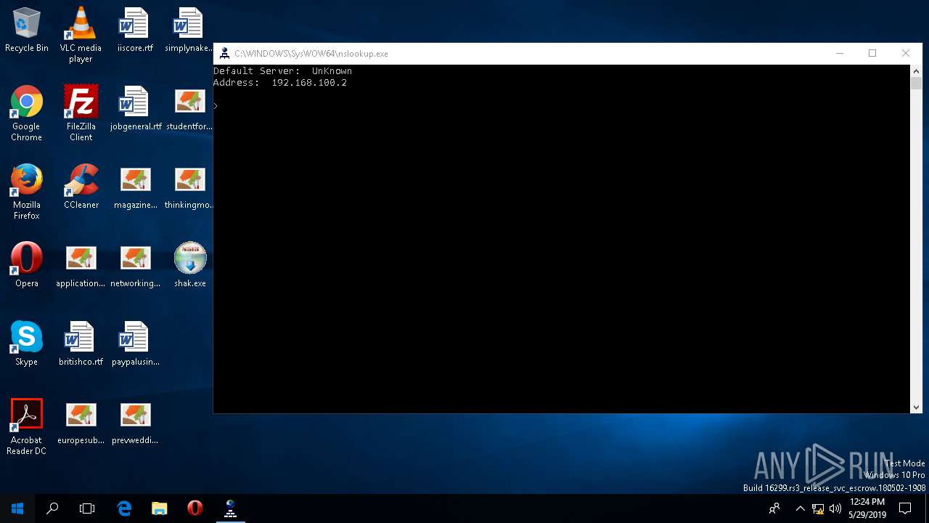Select the iiscore.rtf document icon
The height and width of the screenshot is (523, 929).
coord(135,31)
